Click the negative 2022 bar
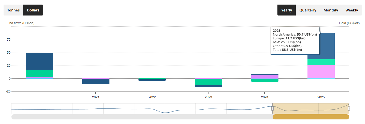365x124 pixels. pos(152,80)
